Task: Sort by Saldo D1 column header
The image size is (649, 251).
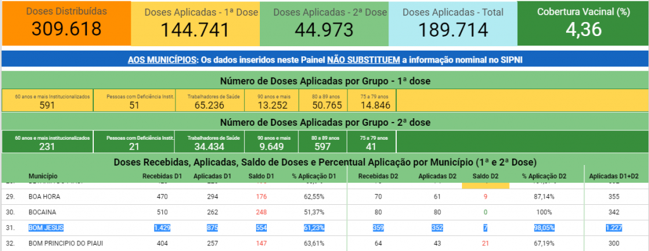Action: (x=262, y=176)
